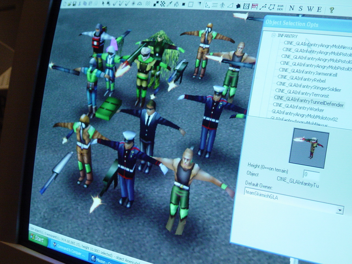Viewport: 352px width, 264px height.
Task: Click the protractor-shaped toolbar icon
Action: (139, 4)
